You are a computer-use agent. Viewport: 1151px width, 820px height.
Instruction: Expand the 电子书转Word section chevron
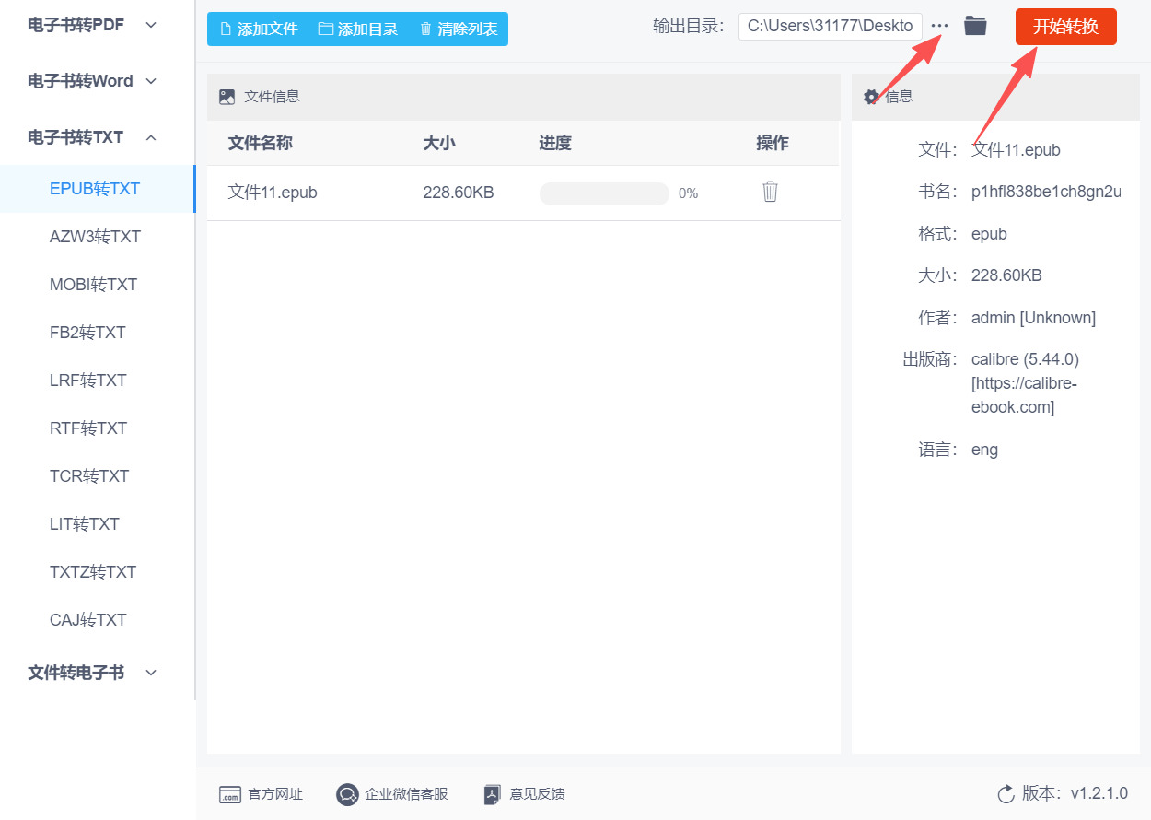(x=151, y=81)
